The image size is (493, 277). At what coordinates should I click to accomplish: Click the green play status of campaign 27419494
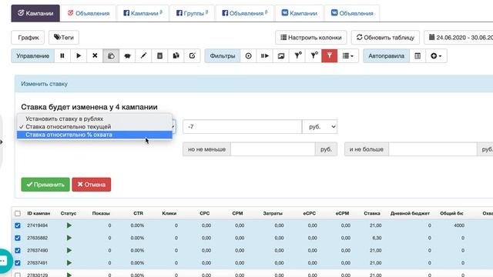coord(69,225)
